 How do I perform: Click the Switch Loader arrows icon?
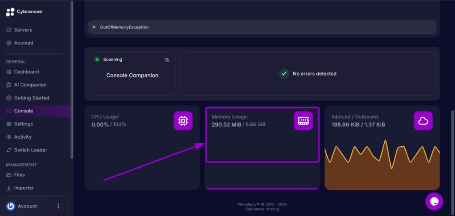9,150
